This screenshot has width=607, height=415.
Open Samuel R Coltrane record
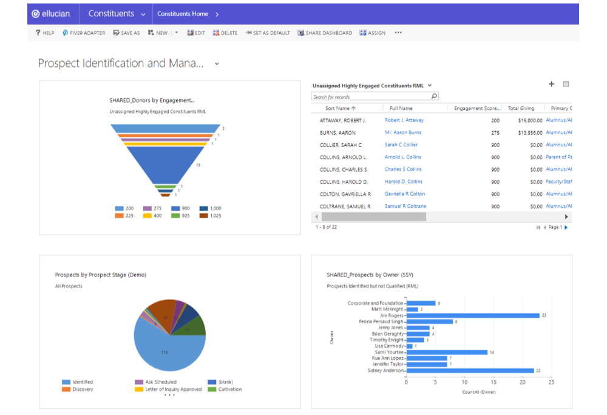point(405,206)
